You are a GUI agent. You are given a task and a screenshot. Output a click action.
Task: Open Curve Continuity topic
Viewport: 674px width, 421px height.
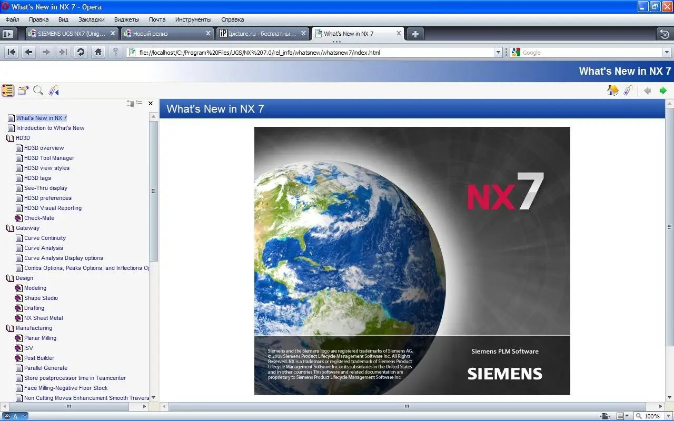[x=45, y=238]
